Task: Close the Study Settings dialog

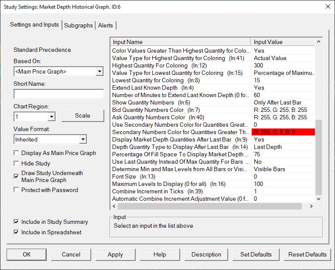Action: click(328, 7)
